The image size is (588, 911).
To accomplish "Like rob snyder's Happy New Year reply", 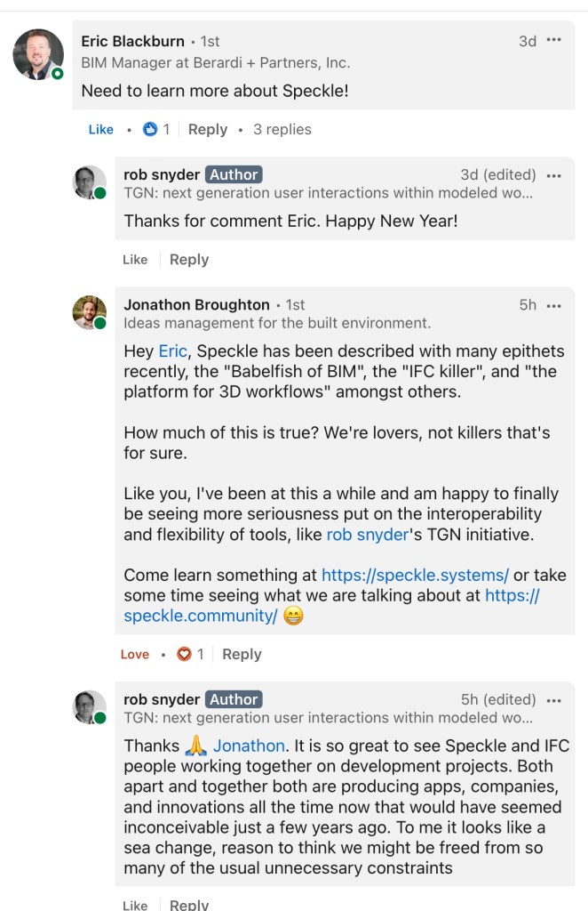I will pos(135,260).
